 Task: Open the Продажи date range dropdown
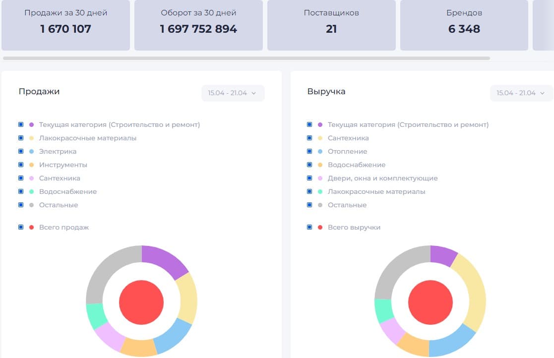tap(233, 93)
